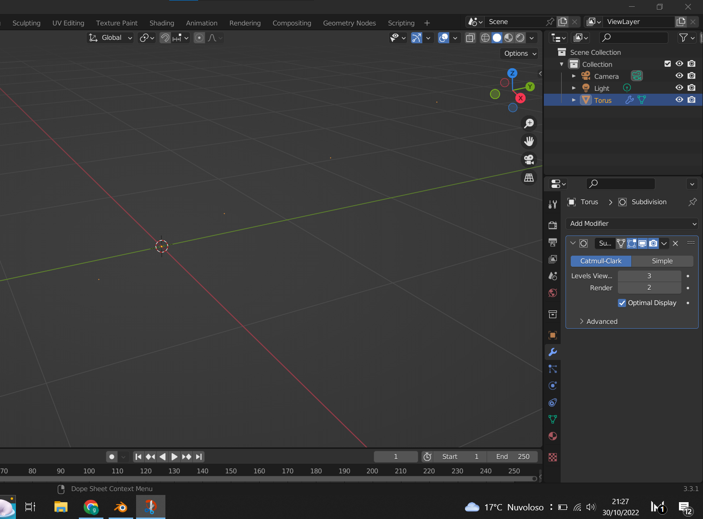Open the Global transform orientation dropdown

pyautogui.click(x=111, y=37)
